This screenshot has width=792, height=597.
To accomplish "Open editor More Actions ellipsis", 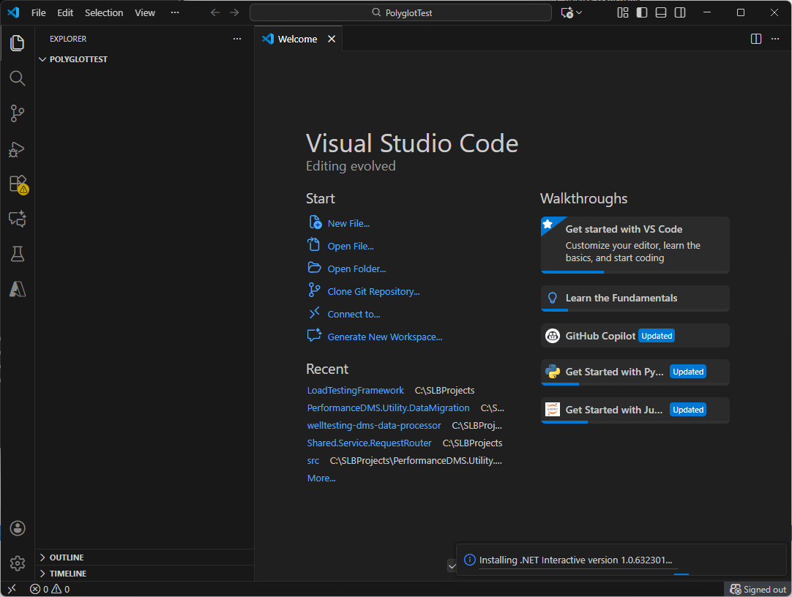I will (x=775, y=39).
